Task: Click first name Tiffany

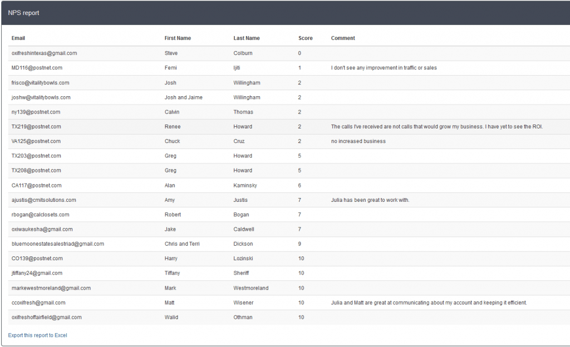Action: coord(172,273)
